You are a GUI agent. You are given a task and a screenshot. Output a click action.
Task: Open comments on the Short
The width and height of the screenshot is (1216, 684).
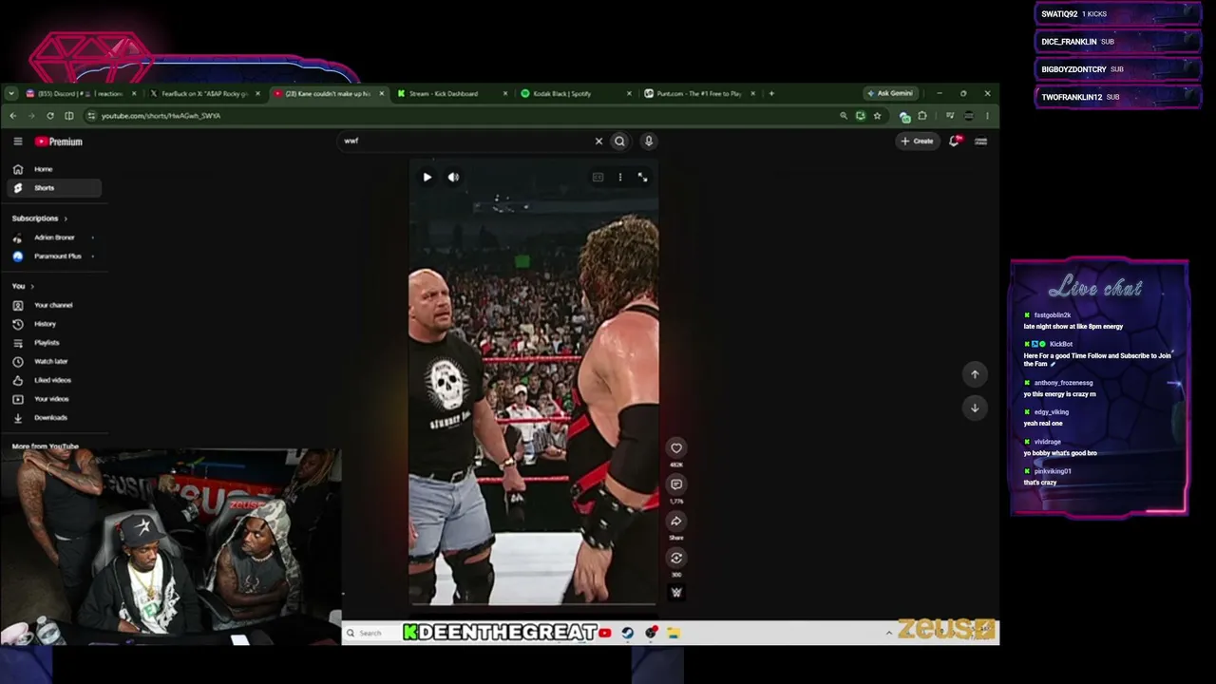click(676, 484)
